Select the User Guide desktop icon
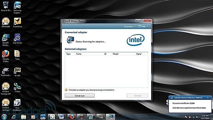The height and width of the screenshot is (120, 213). (x=17, y=39)
